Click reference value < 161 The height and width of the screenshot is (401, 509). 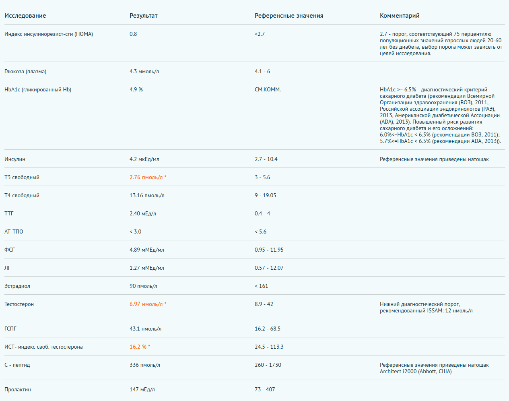click(x=261, y=286)
